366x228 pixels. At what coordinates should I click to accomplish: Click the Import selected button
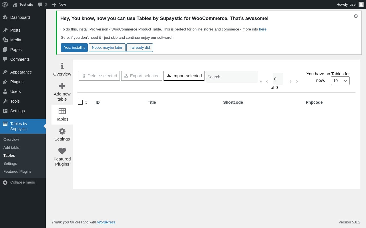[184, 76]
